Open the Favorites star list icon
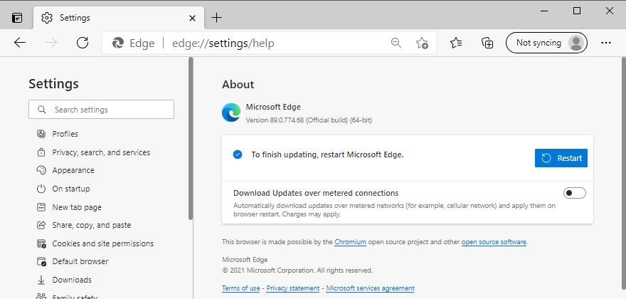 coord(457,43)
